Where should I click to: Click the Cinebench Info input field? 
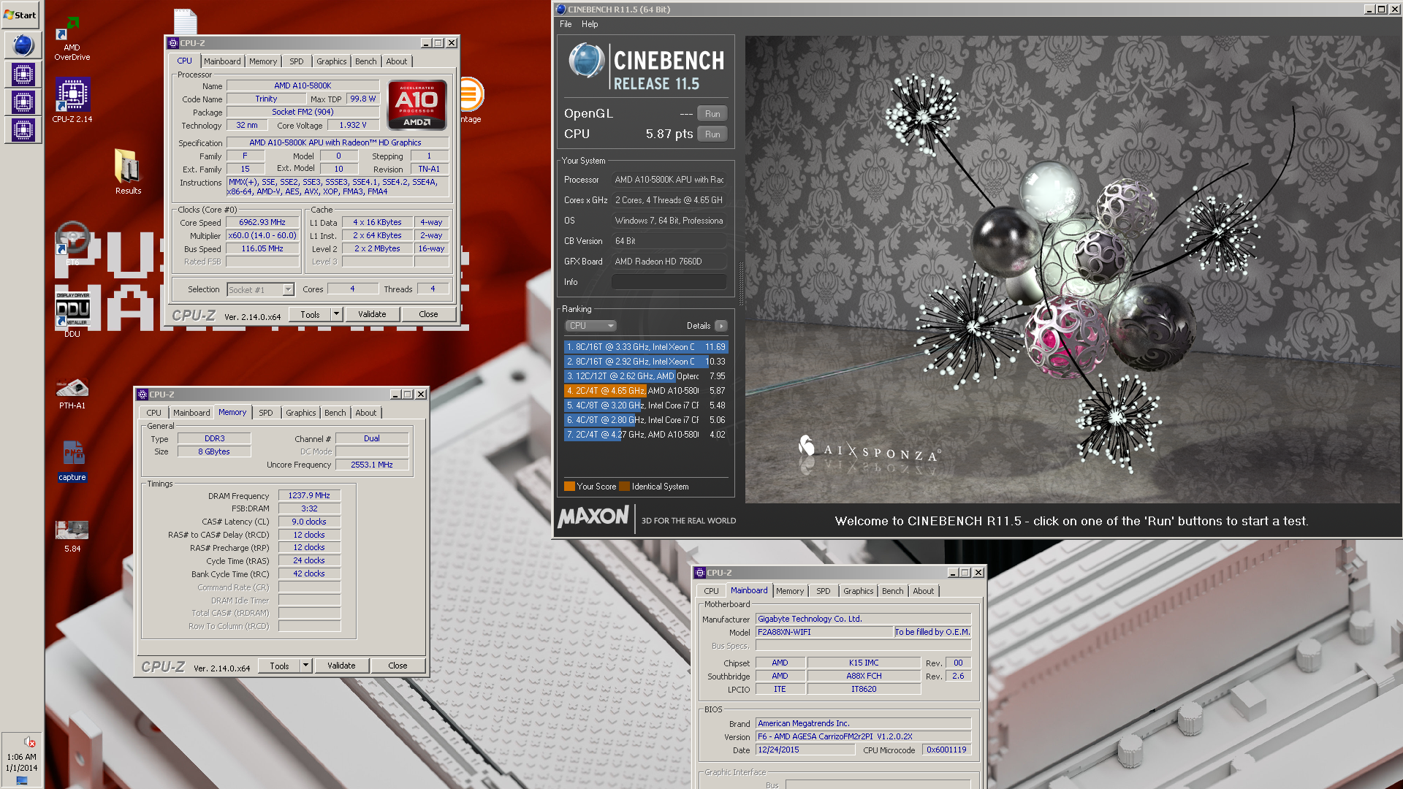point(669,282)
